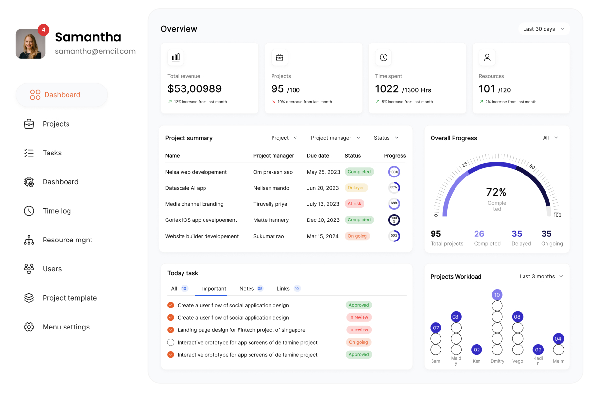Click the Approved status label
592x395 pixels.
(359, 305)
